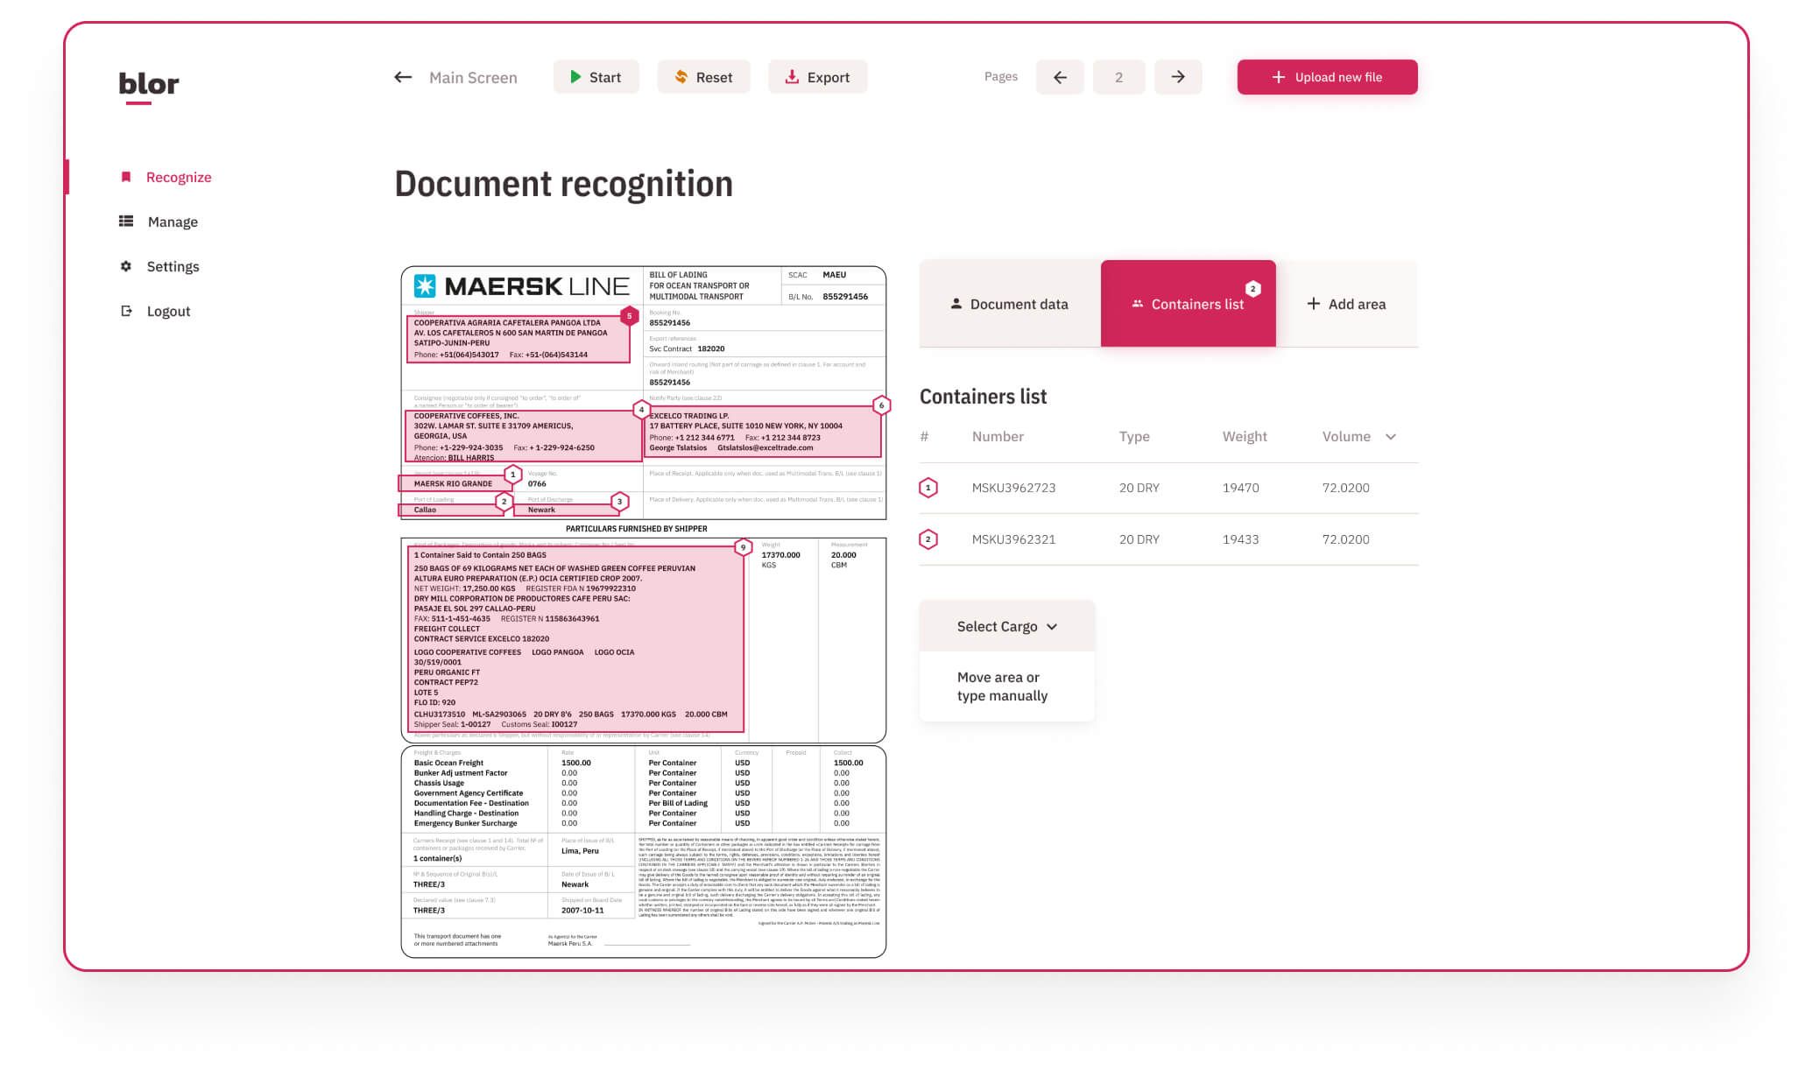This screenshot has height=1077, width=1813.
Task: Click the Export icon
Action: 791,77
